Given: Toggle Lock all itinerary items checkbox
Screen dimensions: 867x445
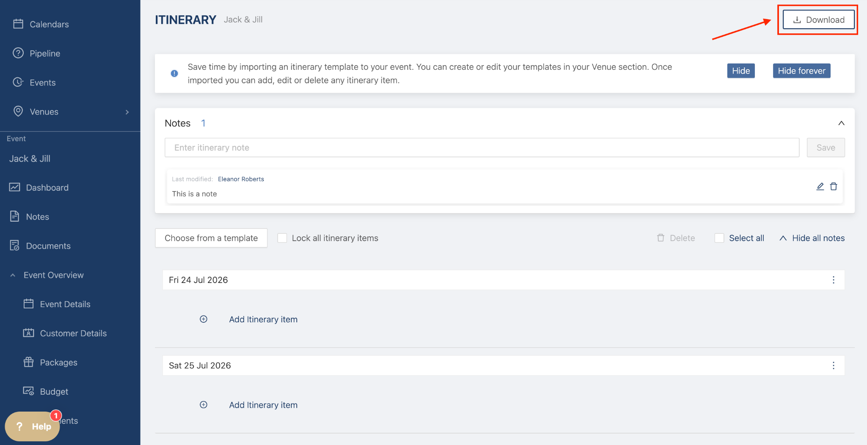Looking at the screenshot, I should [x=282, y=238].
